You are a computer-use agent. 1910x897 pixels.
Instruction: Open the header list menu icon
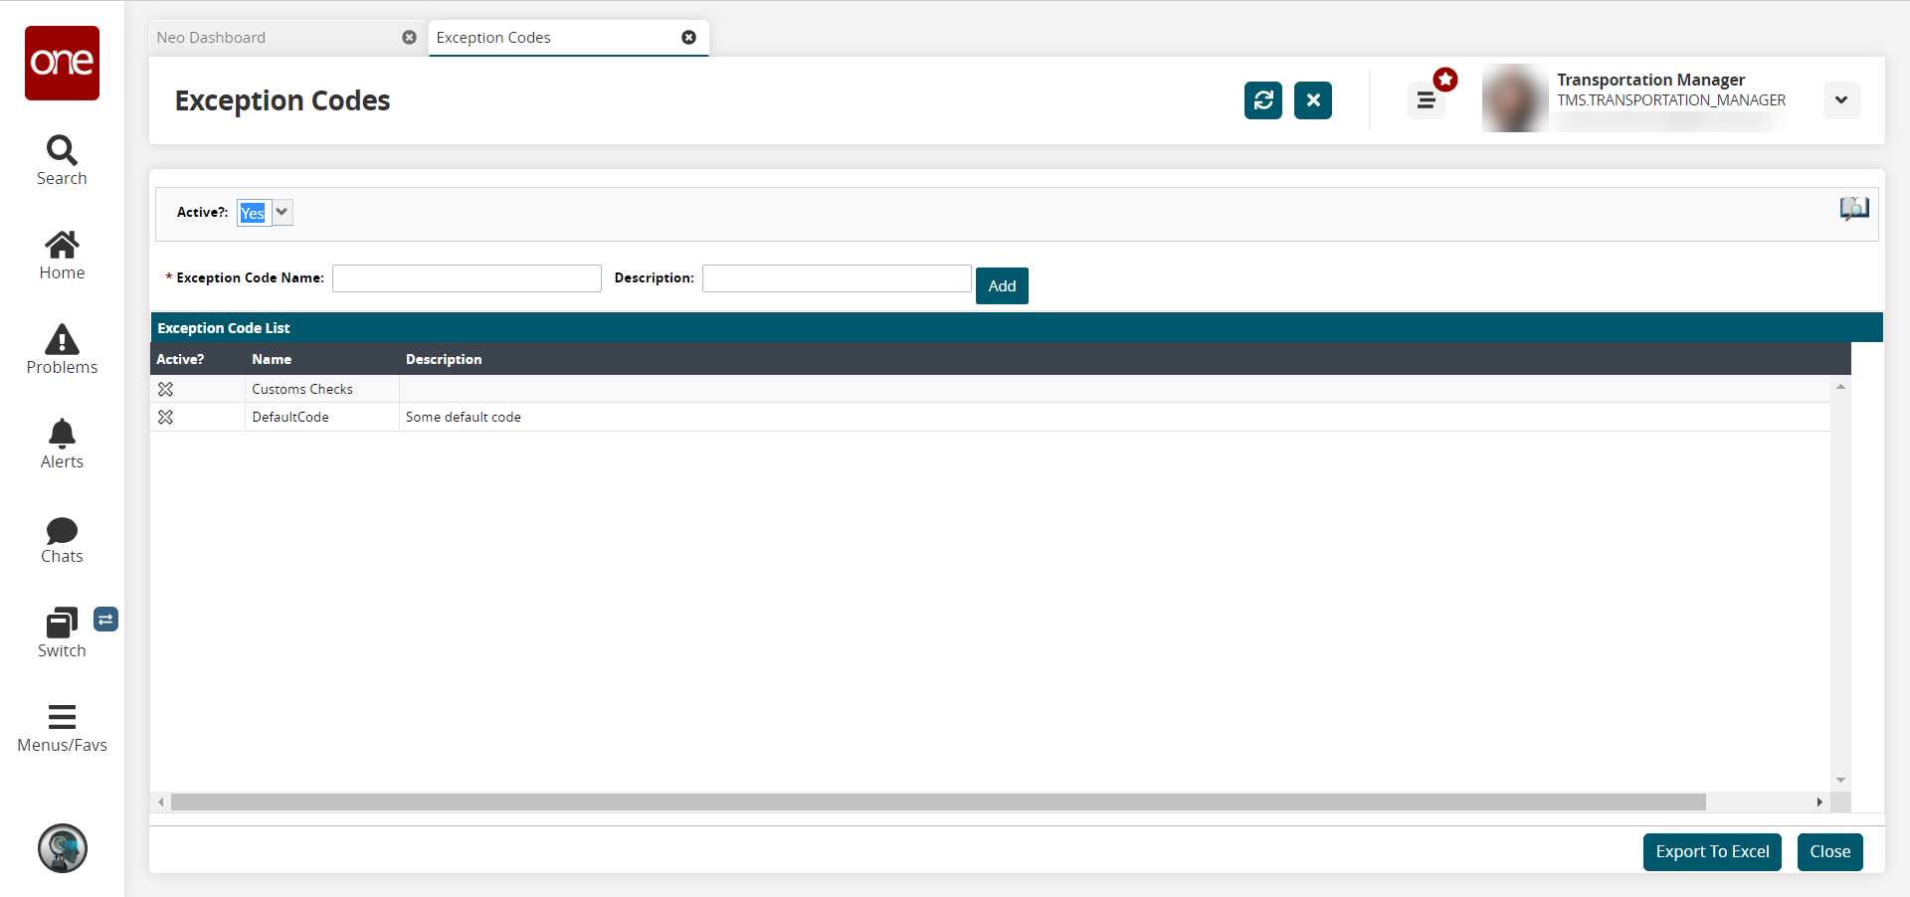(x=1426, y=100)
